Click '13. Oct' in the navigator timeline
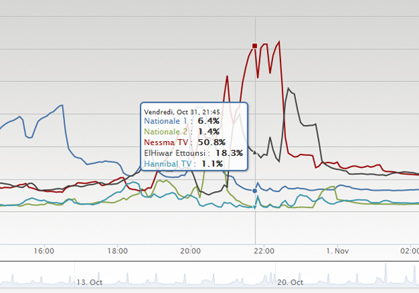This screenshot has width=419, height=293. coord(89,282)
